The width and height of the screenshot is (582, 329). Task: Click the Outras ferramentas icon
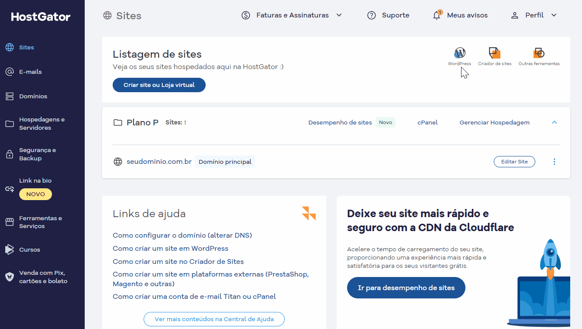[539, 53]
